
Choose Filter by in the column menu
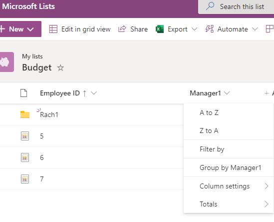(x=229, y=149)
